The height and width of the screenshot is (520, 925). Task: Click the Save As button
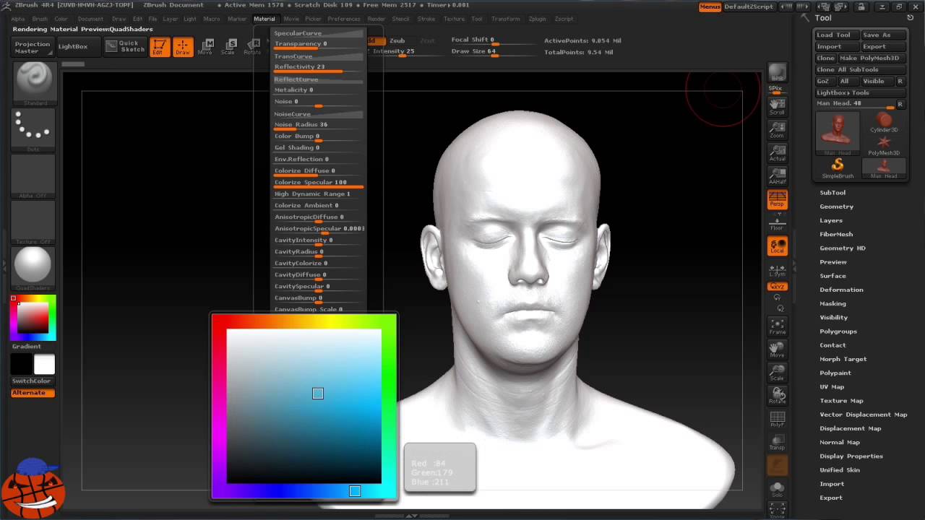click(882, 35)
